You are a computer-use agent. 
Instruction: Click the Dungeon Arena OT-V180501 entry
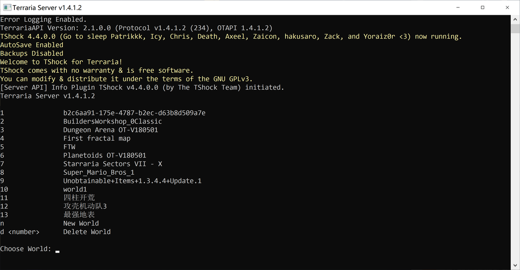pyautogui.click(x=110, y=130)
